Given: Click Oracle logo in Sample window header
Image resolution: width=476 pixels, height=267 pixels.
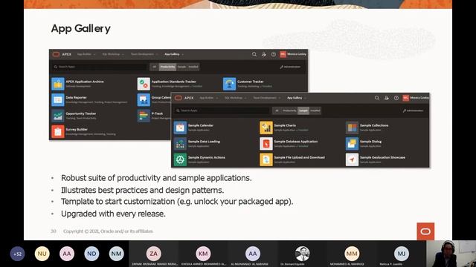Looking at the screenshot, I should coord(178,98).
